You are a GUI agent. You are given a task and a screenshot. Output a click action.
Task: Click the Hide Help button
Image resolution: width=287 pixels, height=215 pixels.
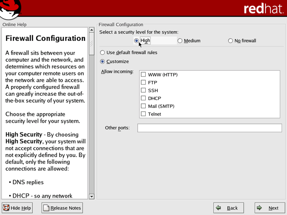click(x=17, y=208)
